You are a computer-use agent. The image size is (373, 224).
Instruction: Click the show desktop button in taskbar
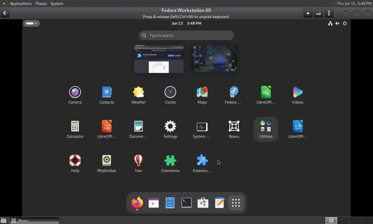click(x=3, y=220)
